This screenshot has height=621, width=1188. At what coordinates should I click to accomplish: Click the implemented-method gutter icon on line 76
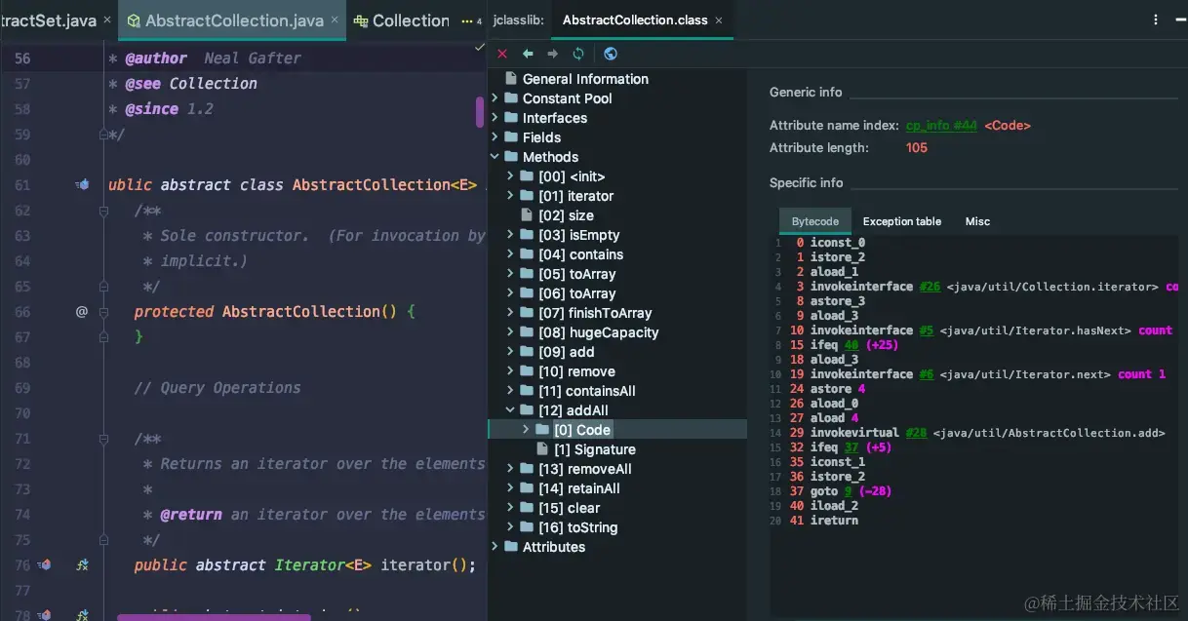[44, 564]
